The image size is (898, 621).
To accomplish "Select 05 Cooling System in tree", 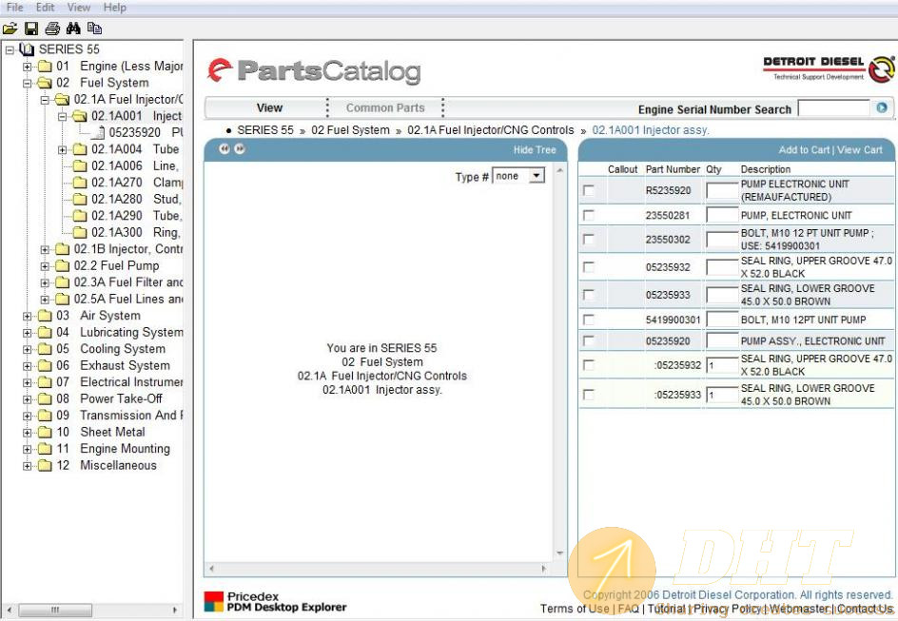I will coord(110,349).
